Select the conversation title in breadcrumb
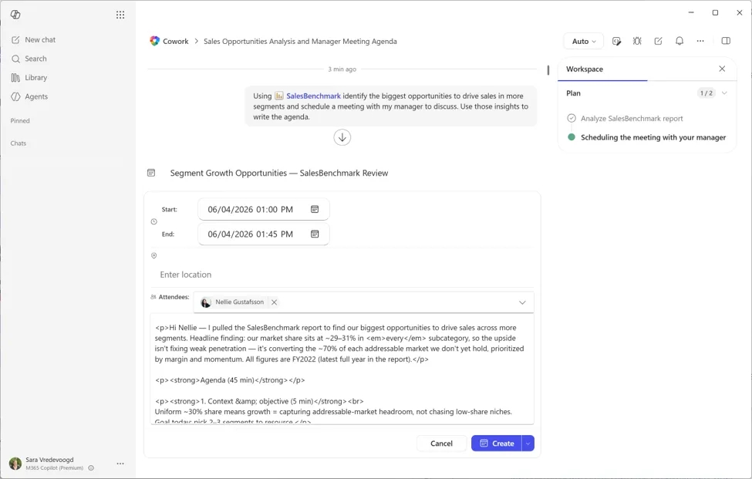This screenshot has width=752, height=479. click(x=300, y=41)
